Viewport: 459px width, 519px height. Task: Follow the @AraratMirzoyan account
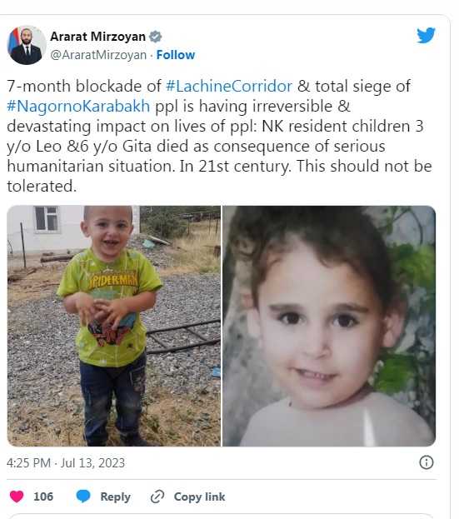[x=176, y=55]
